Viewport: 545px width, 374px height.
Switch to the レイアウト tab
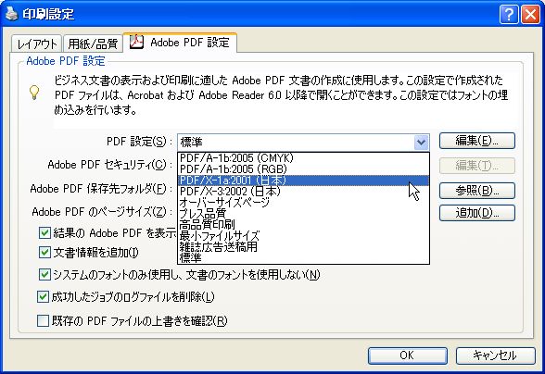point(36,44)
